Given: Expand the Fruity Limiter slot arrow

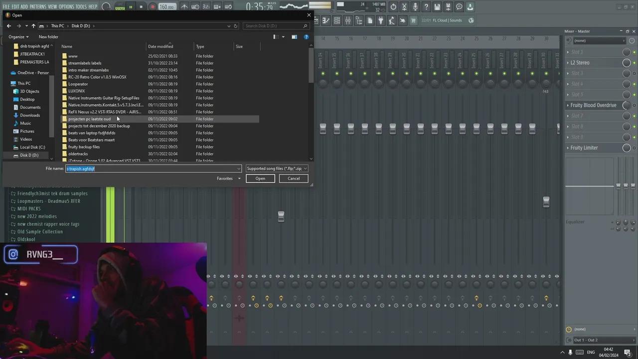Looking at the screenshot, I should 568,148.
